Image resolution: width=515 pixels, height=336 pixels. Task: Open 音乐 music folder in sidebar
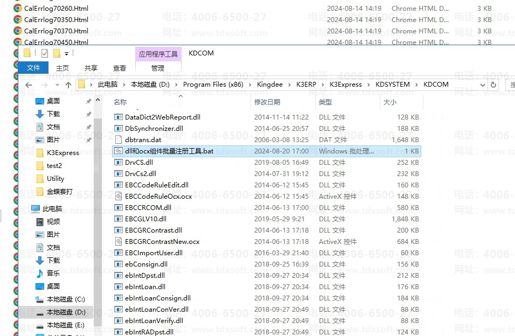[x=53, y=273]
